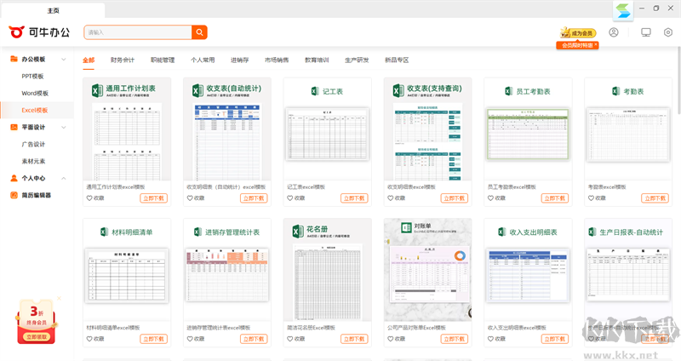Toggle 收藏 heart on 材料明细清单 template
The image size is (681, 361).
(89, 339)
